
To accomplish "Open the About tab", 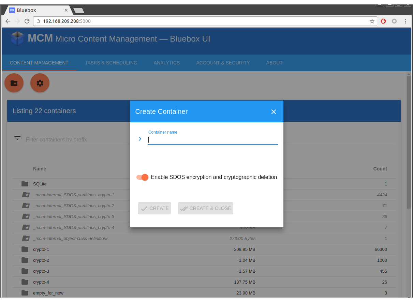I will pyautogui.click(x=274, y=63).
